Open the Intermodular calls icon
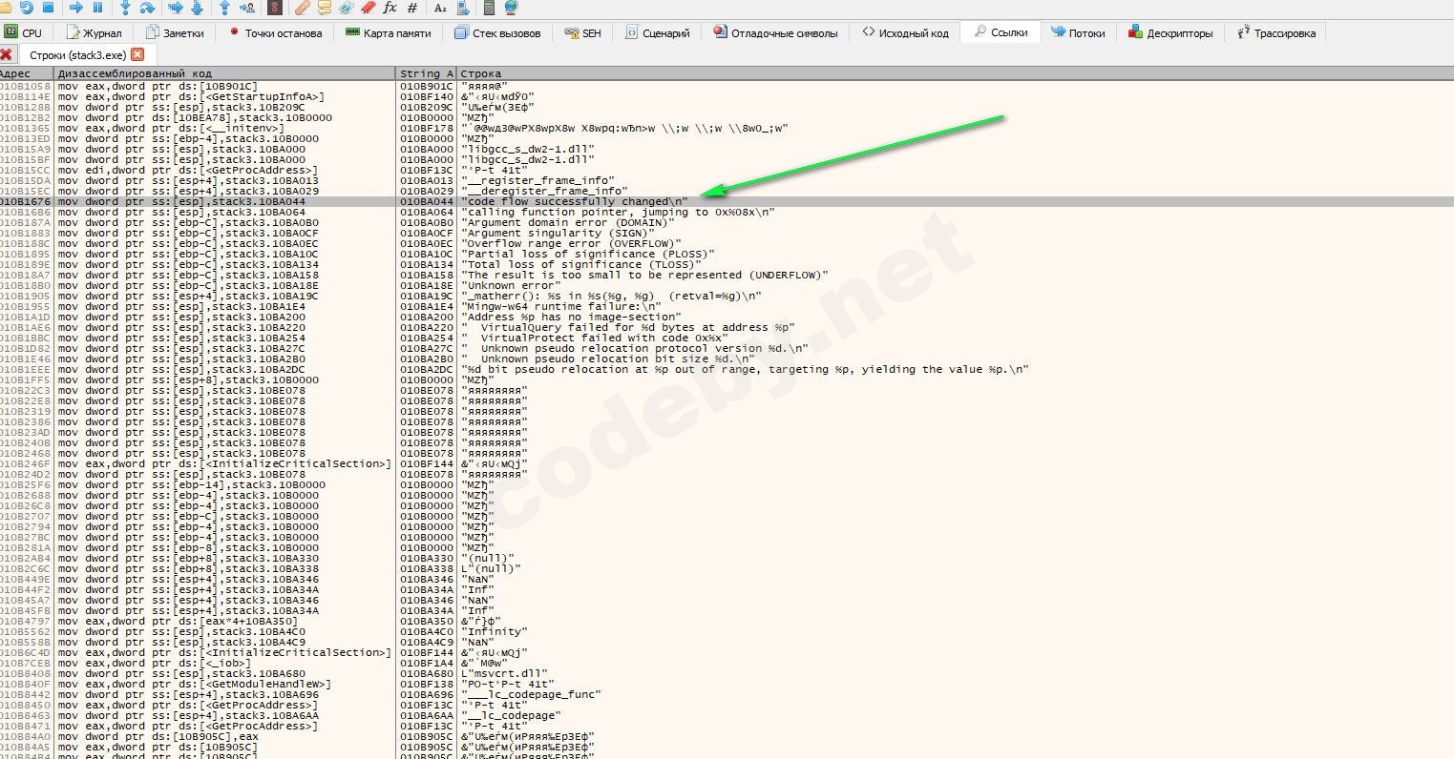Viewport: 1454px width, 759px height. (x=462, y=8)
